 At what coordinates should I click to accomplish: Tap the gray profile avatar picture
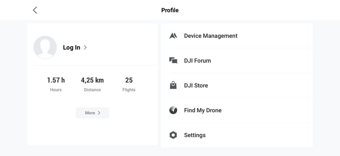tap(45, 47)
